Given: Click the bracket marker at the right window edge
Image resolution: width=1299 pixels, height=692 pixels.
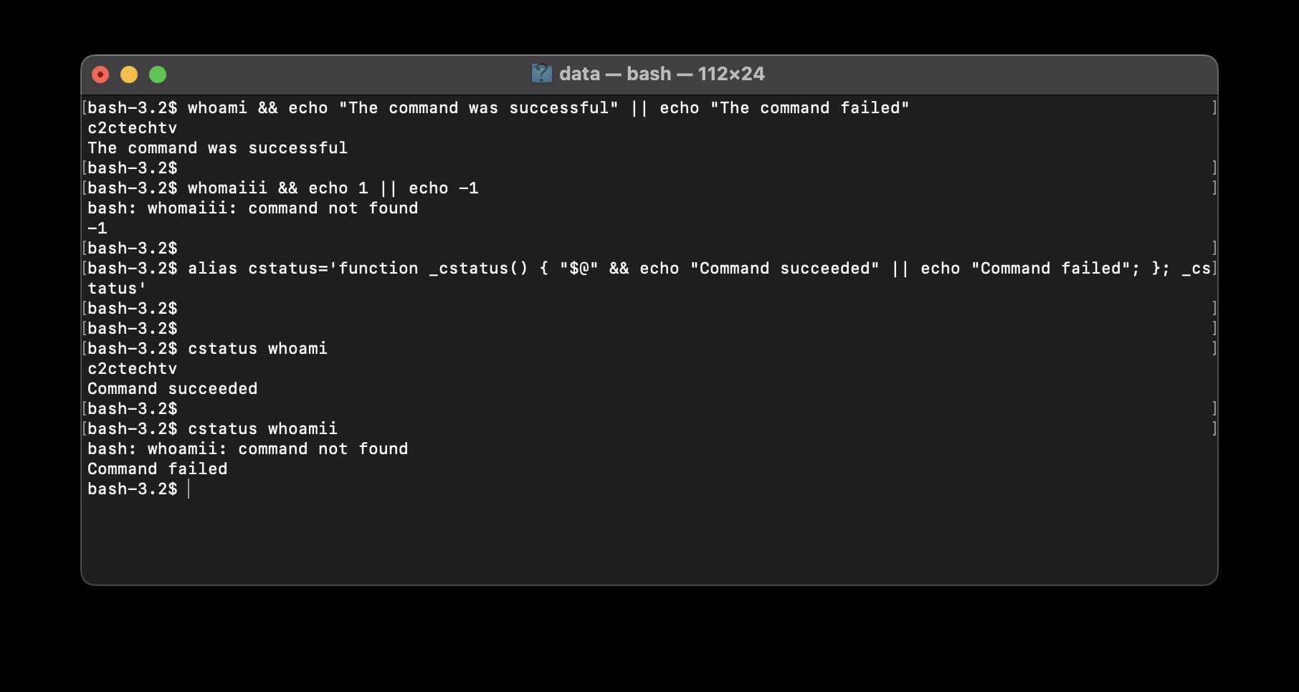Looking at the screenshot, I should [1213, 107].
